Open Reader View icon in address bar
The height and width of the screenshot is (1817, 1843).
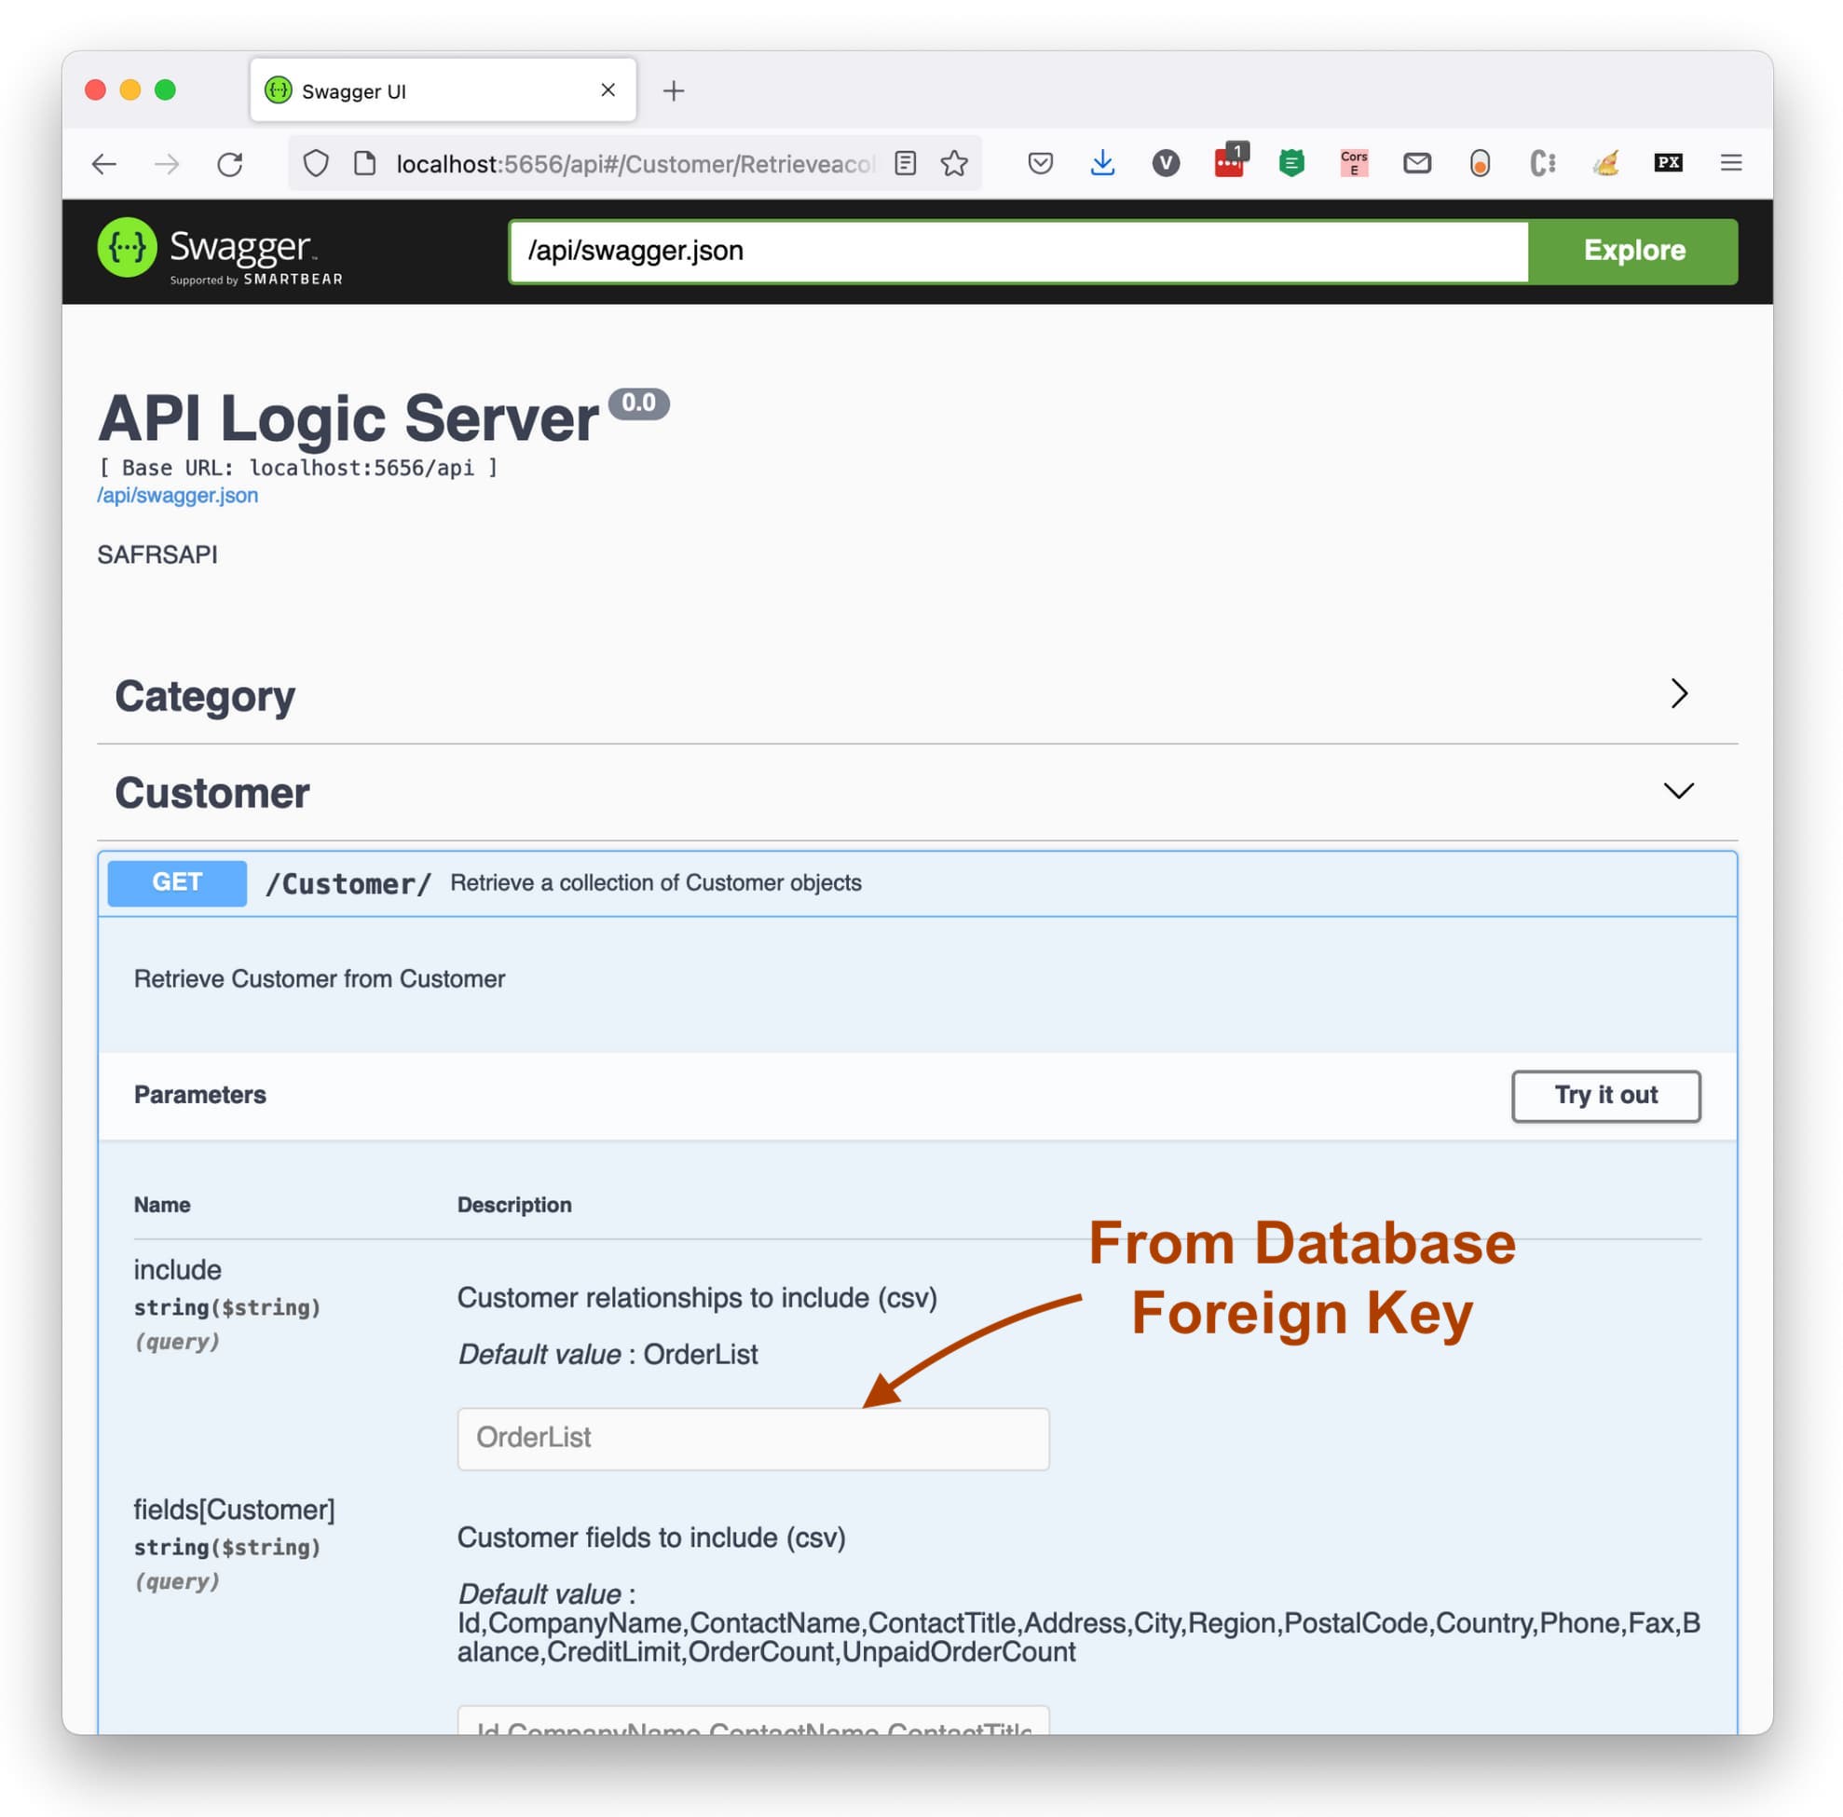coord(906,164)
